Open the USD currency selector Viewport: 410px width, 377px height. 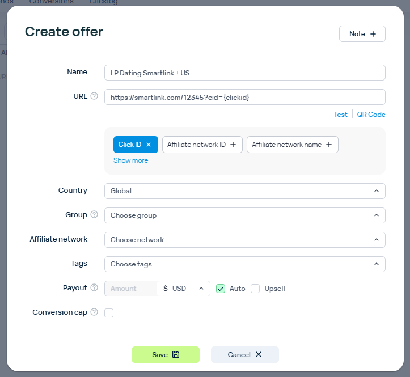[183, 289]
